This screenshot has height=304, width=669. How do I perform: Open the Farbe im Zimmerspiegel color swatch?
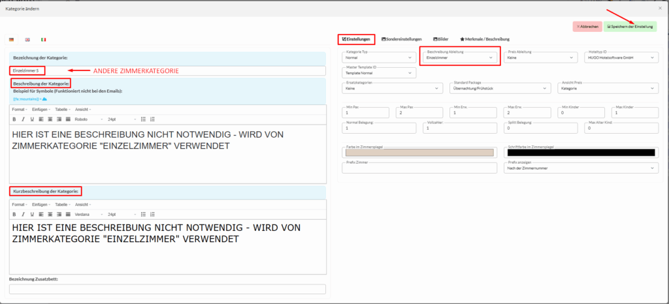click(419, 153)
